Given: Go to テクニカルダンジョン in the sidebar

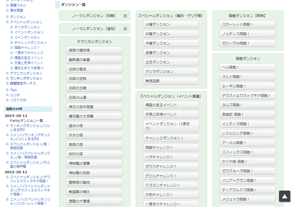Looking at the screenshot, I should [26, 73].
